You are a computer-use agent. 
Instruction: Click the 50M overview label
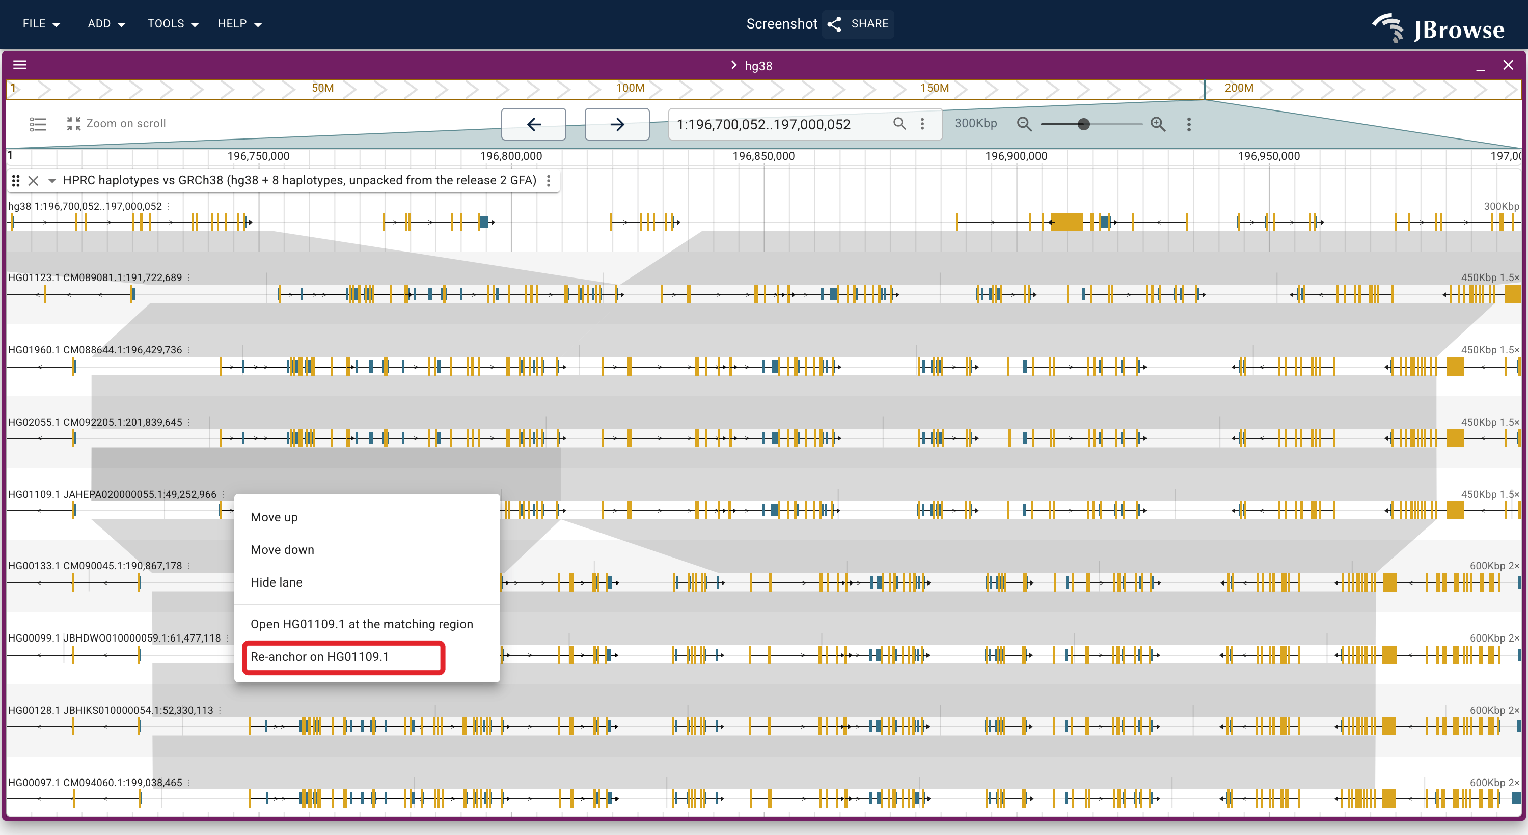[x=323, y=88]
